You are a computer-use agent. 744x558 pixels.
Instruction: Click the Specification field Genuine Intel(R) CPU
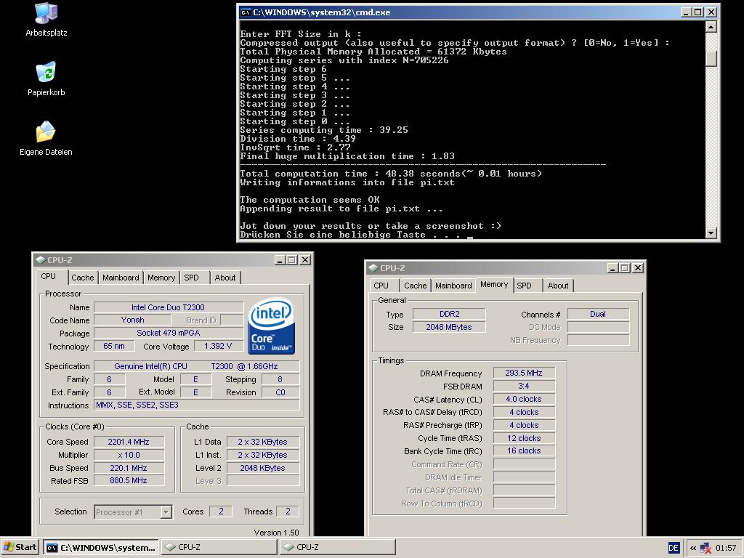coord(196,366)
